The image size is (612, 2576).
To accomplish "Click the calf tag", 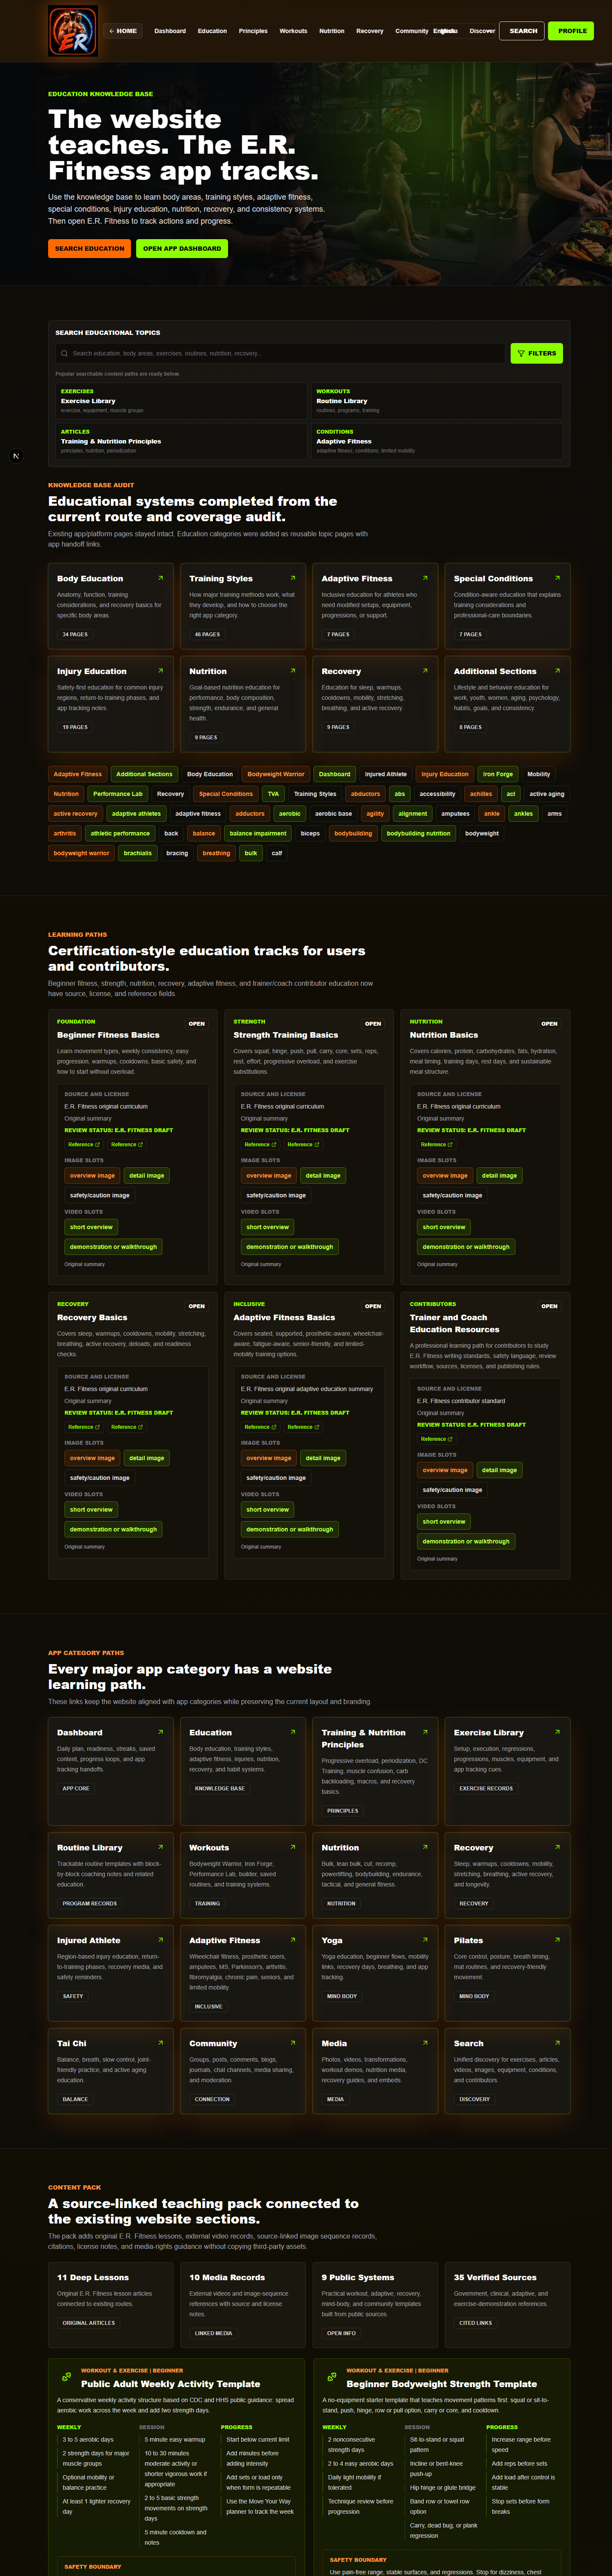I will click(277, 853).
